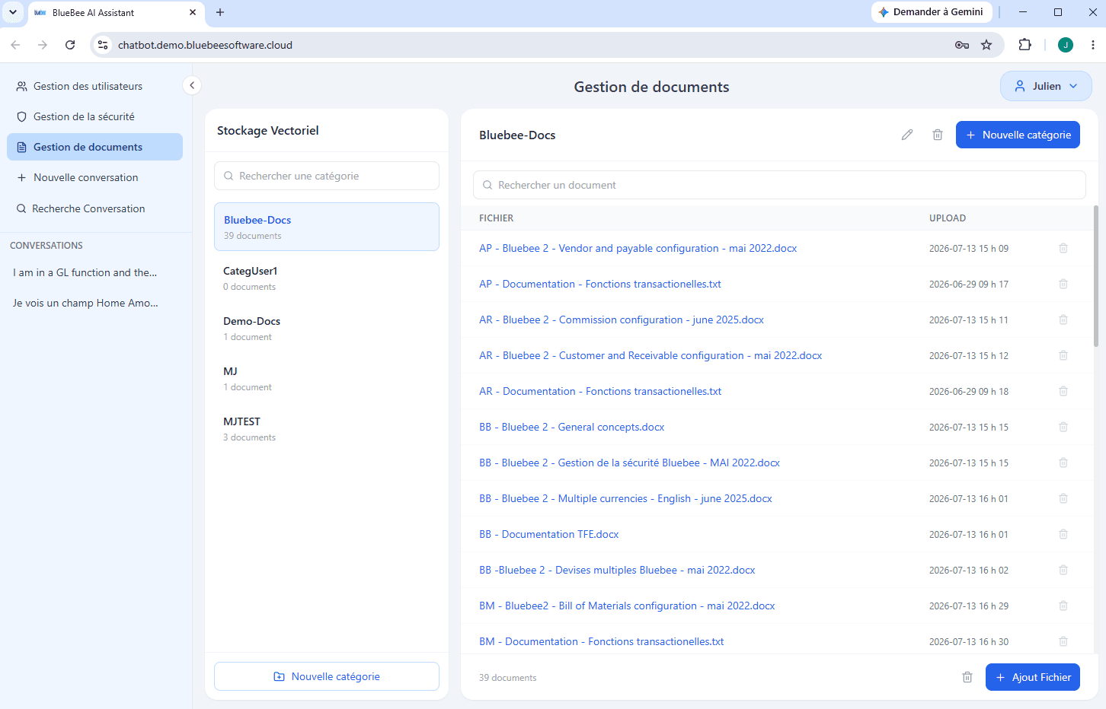Click upload date 2026-06-29 09 h 17
This screenshot has height=709, width=1106.
(969, 285)
